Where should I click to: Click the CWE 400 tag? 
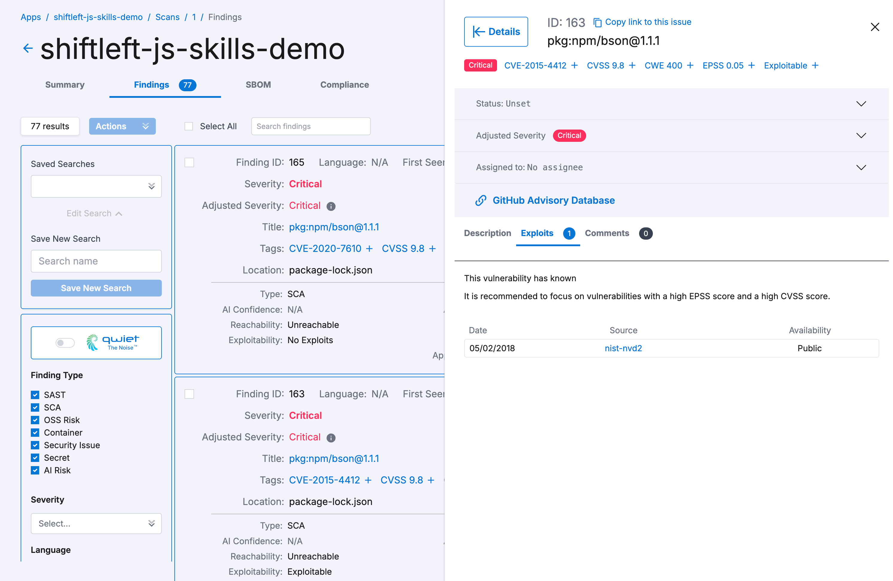[x=663, y=66]
